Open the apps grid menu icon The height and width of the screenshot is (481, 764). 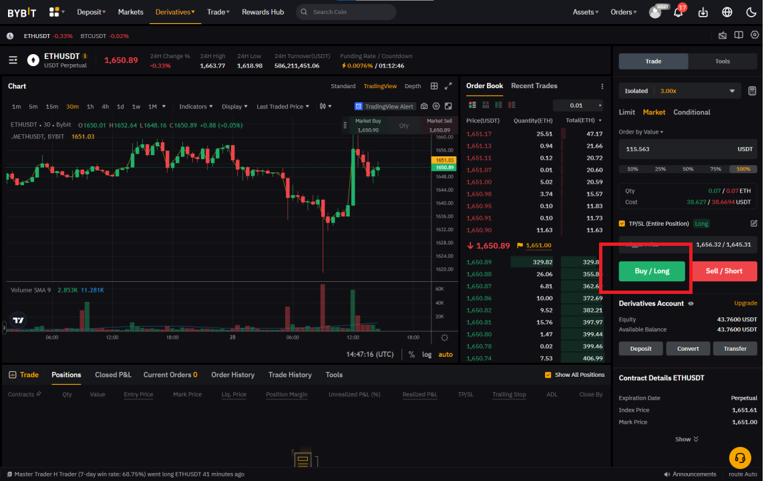[54, 12]
